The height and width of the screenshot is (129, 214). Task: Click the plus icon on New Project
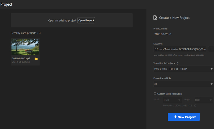(175, 117)
